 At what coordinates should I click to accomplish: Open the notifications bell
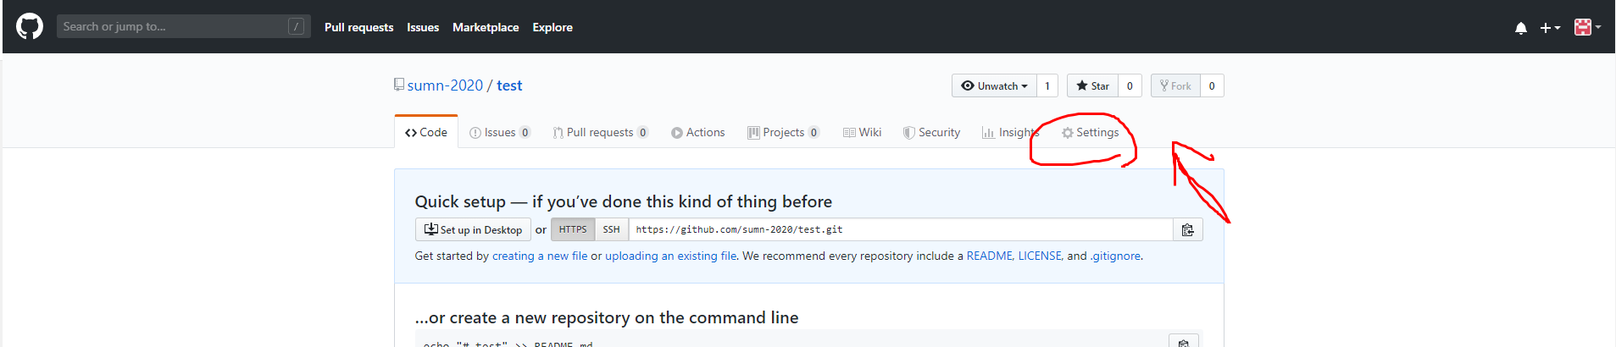pyautogui.click(x=1521, y=28)
